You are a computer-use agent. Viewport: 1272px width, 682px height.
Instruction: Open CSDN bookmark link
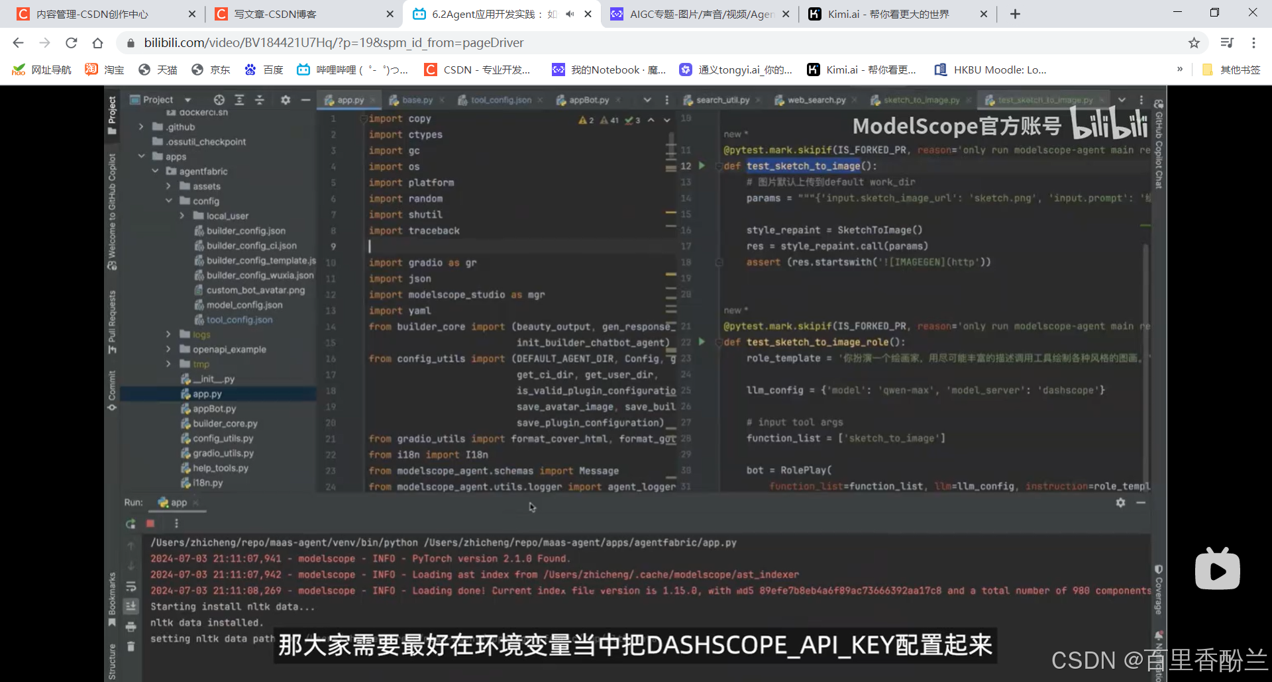point(477,70)
